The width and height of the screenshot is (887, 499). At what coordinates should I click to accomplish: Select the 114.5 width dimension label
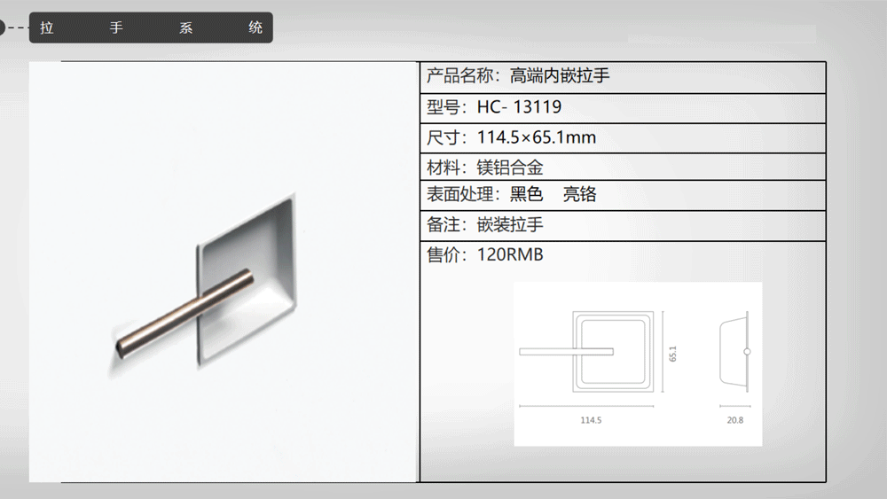pyautogui.click(x=592, y=421)
